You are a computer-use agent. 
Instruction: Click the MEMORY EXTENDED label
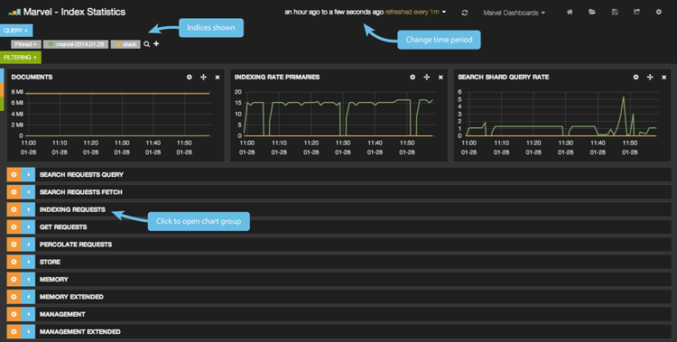tap(71, 297)
